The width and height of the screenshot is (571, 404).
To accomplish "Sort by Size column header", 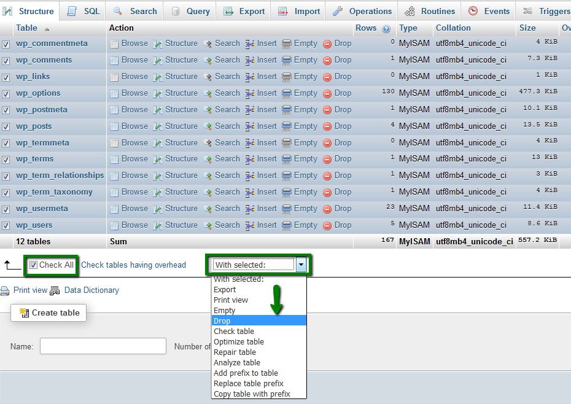I will pyautogui.click(x=527, y=28).
